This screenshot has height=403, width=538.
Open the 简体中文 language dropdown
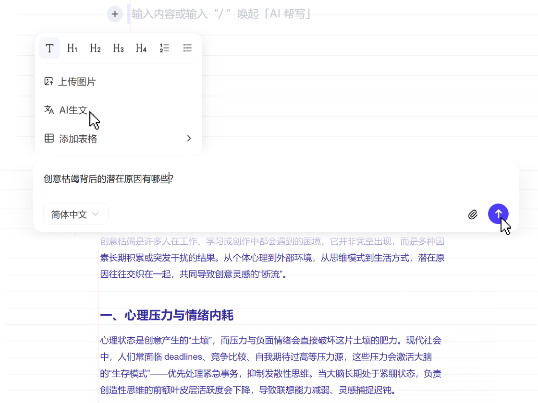point(75,214)
